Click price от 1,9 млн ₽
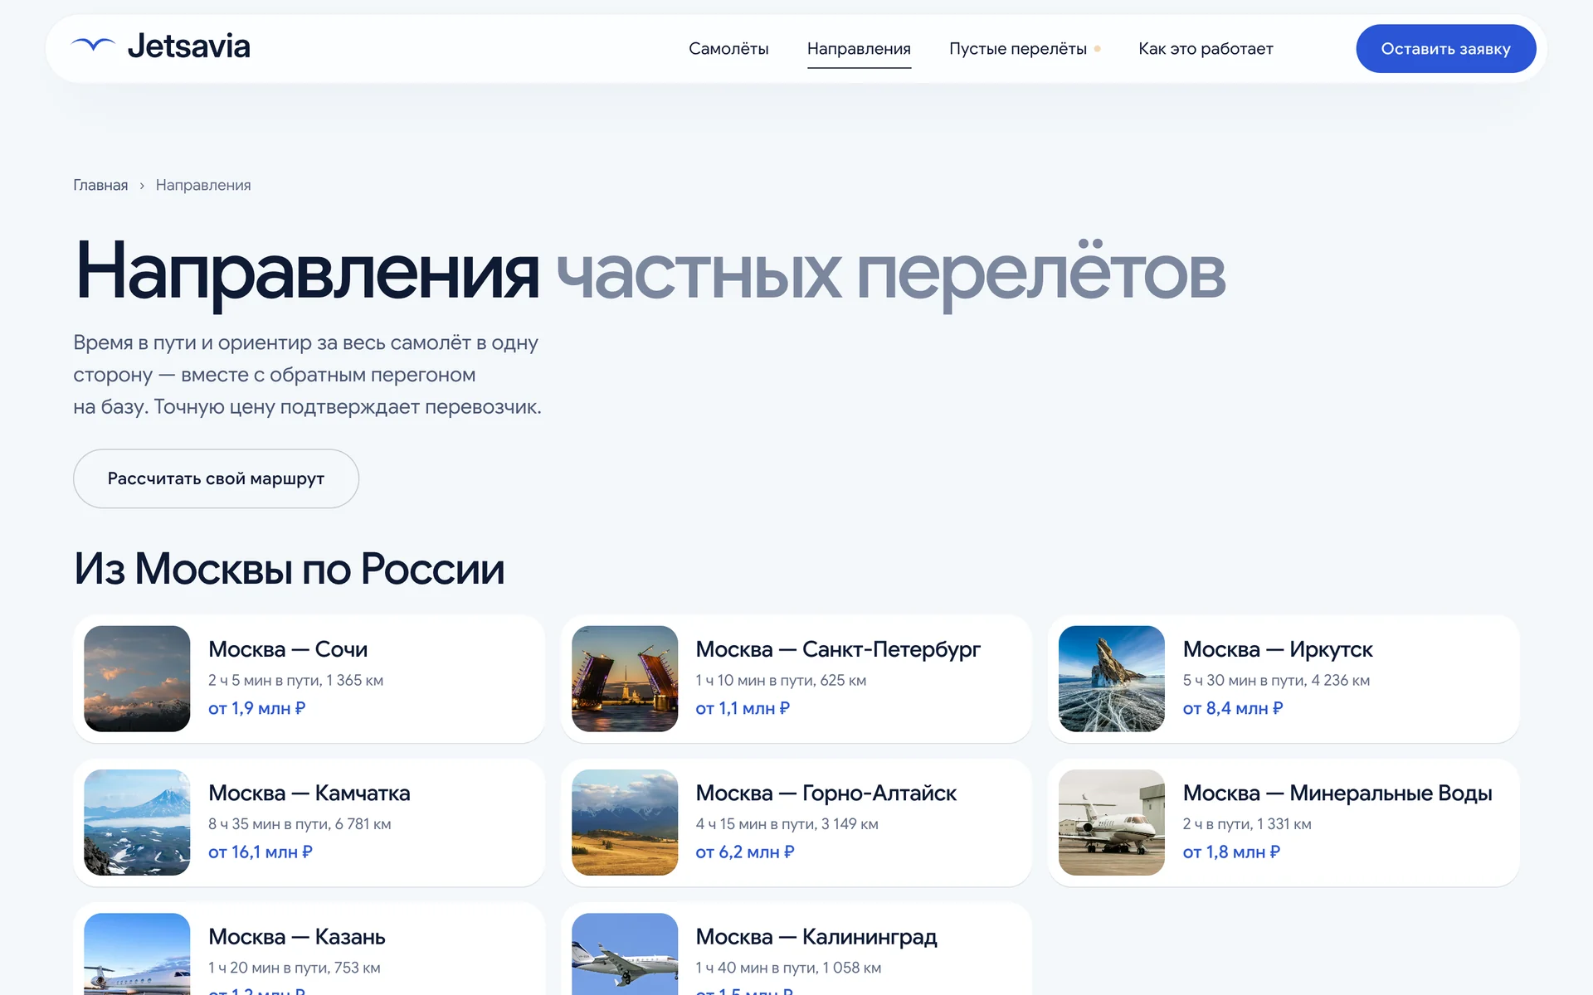The image size is (1593, 995). point(257,708)
